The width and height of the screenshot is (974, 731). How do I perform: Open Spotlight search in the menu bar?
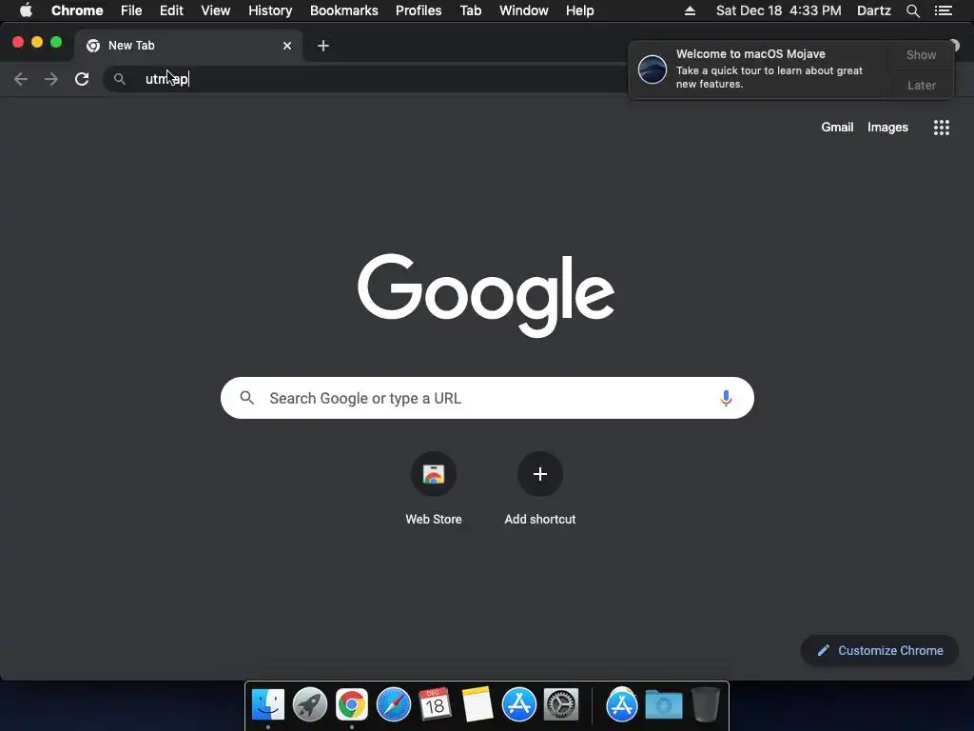(912, 10)
